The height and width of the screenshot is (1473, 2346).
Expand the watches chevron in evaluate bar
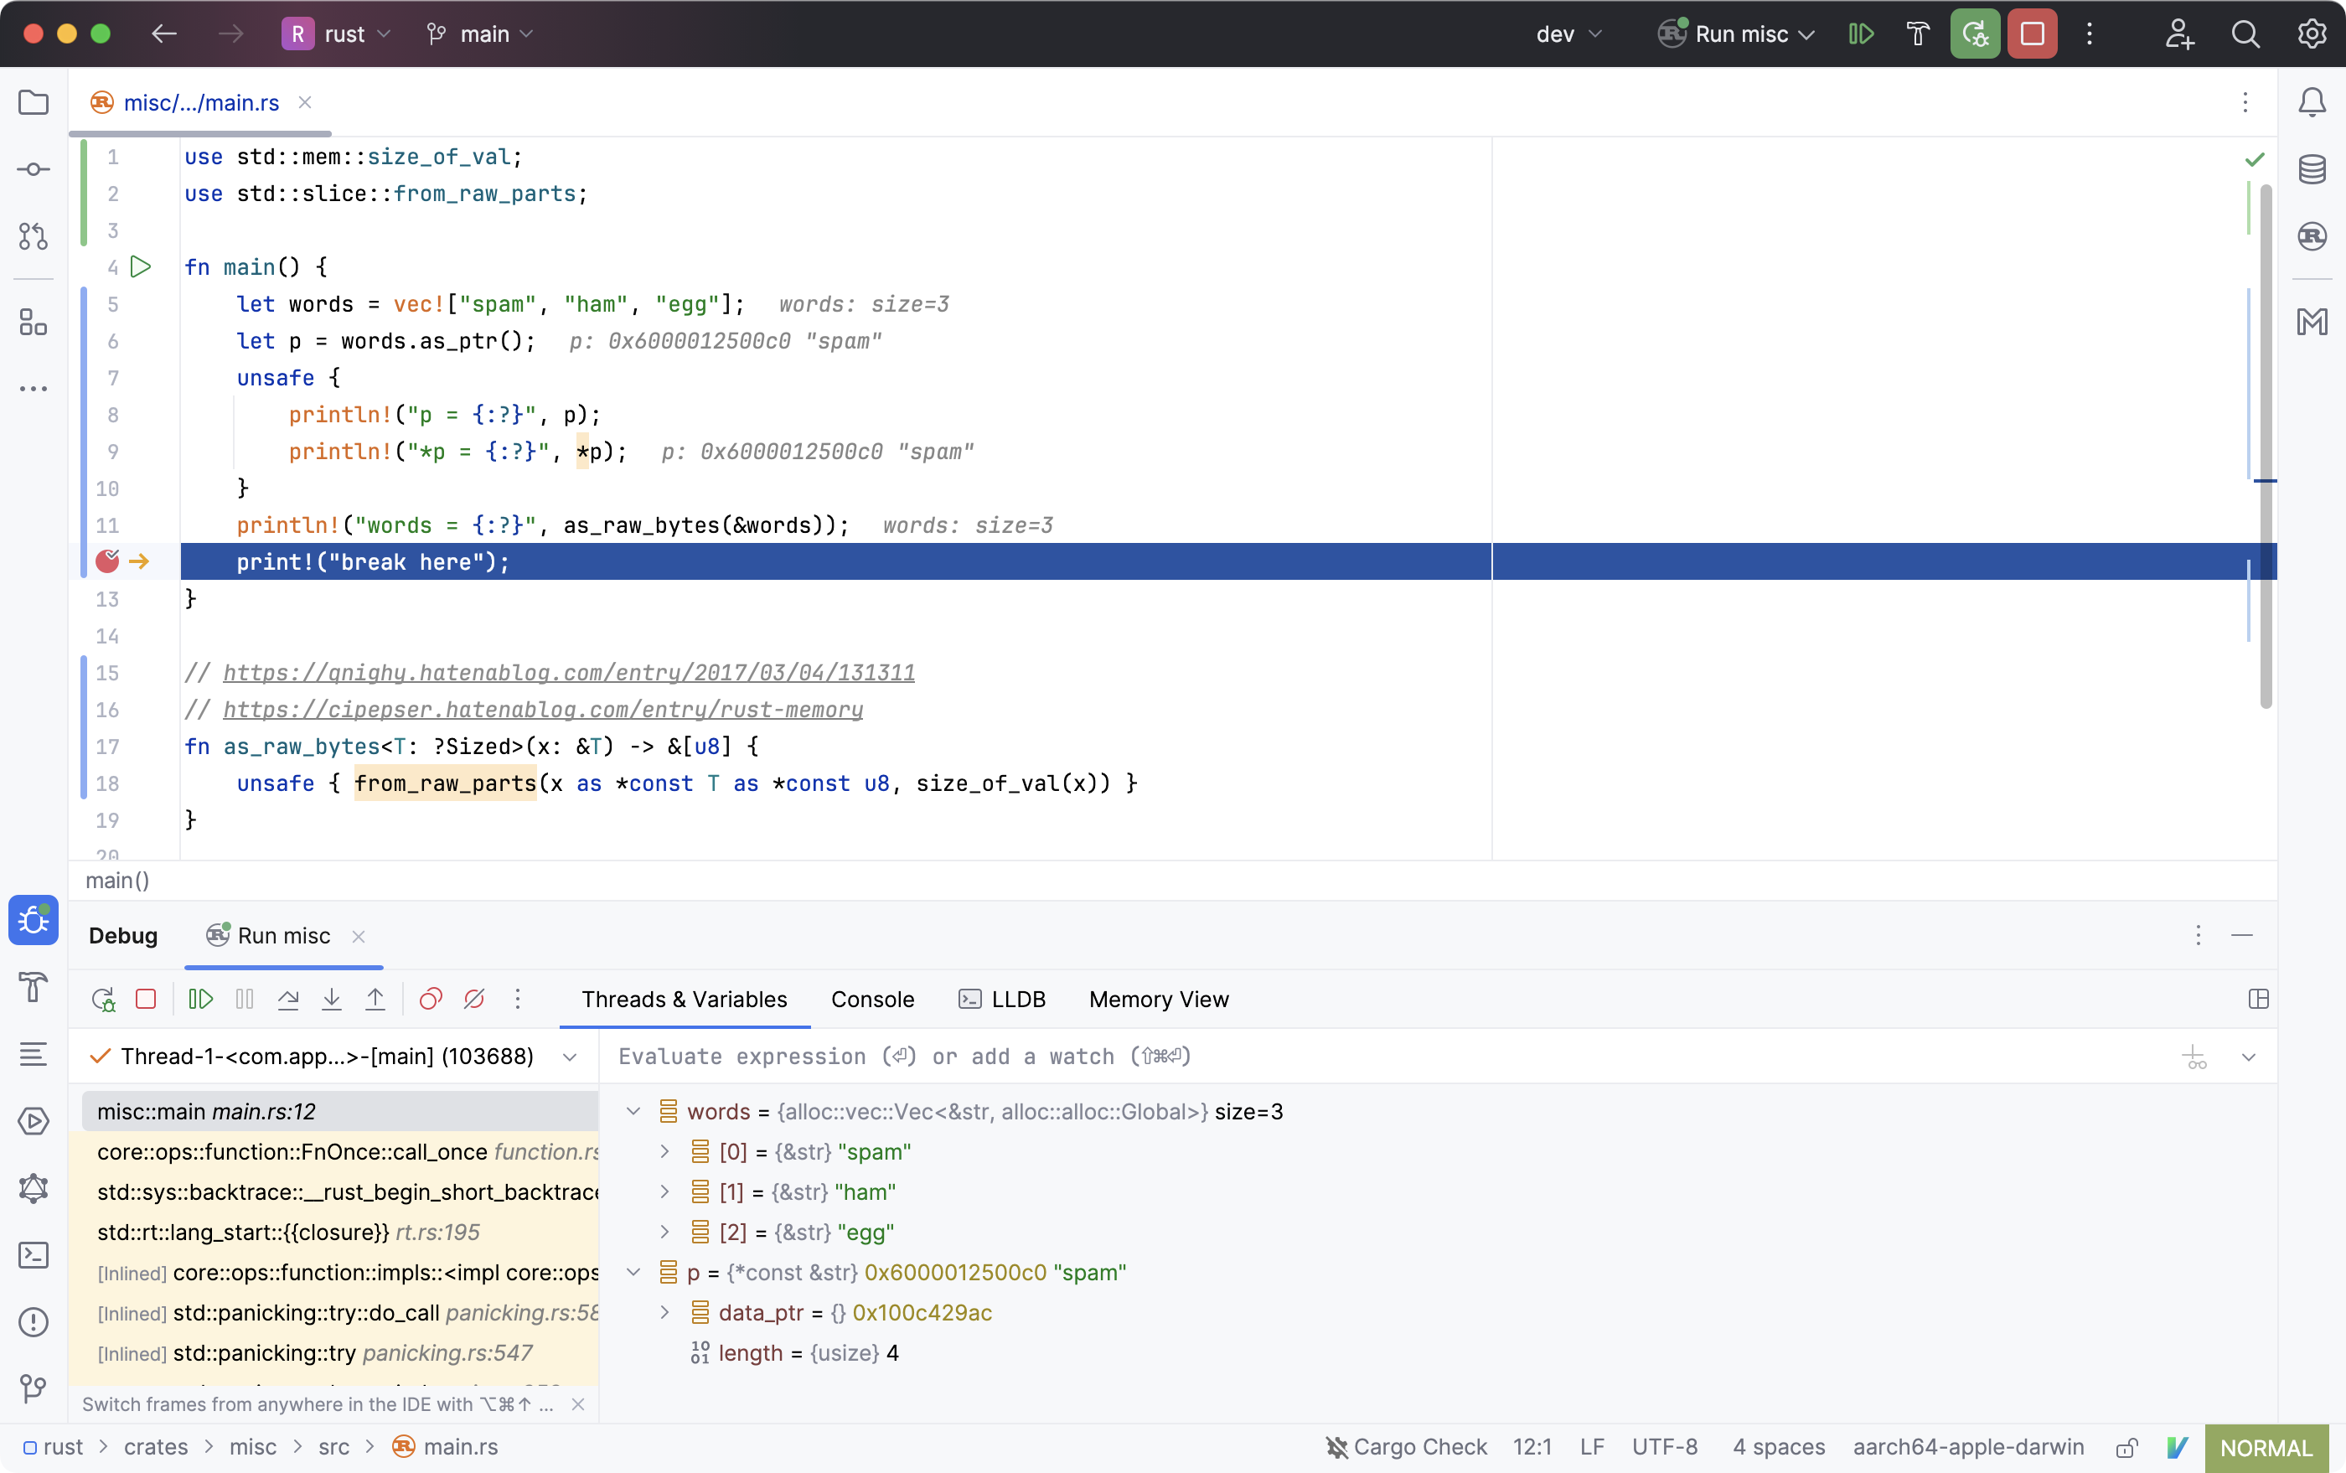2249,1057
